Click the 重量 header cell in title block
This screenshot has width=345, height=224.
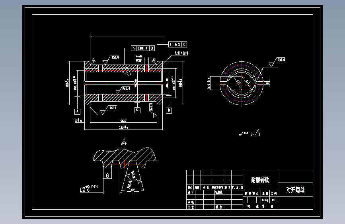coord(265,193)
